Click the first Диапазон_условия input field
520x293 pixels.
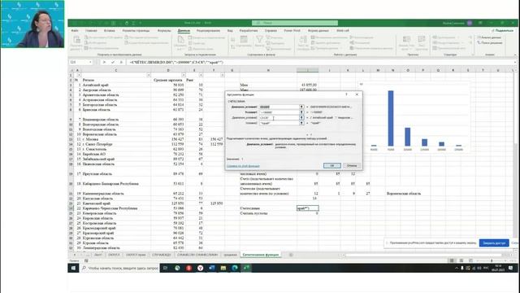click(279, 107)
